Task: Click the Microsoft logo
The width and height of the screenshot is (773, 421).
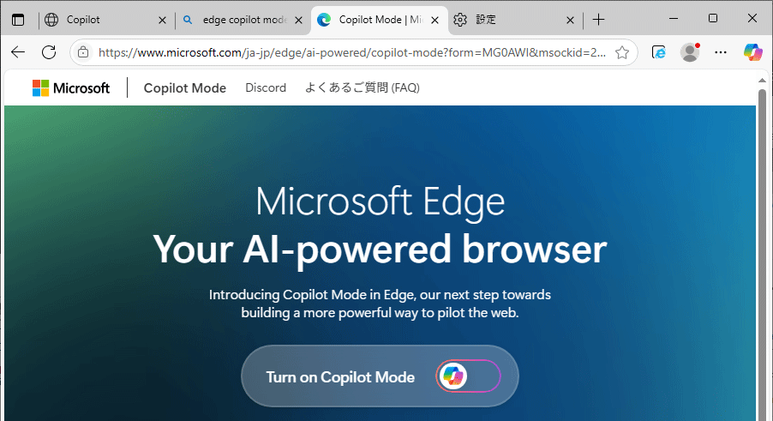Action: click(x=71, y=87)
